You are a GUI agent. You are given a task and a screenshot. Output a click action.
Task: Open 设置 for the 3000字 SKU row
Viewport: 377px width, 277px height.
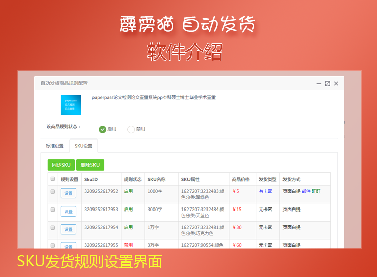pos(68,211)
